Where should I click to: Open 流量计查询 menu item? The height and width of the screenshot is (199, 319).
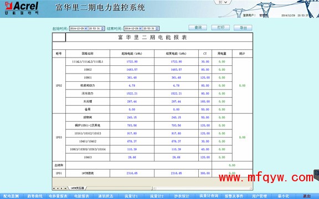click(x=209, y=196)
